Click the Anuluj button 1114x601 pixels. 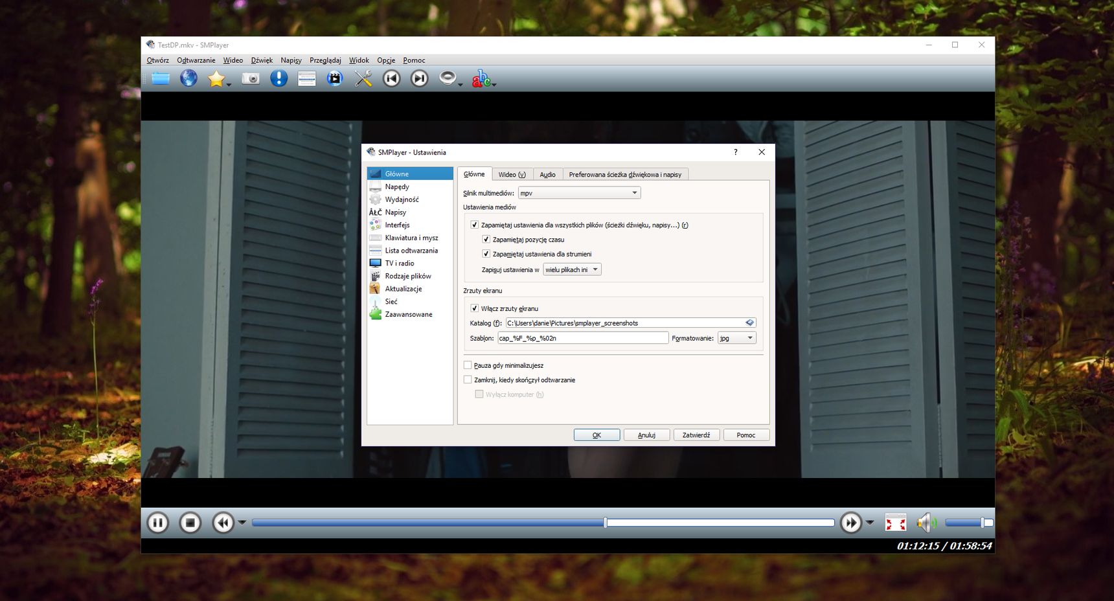point(646,435)
